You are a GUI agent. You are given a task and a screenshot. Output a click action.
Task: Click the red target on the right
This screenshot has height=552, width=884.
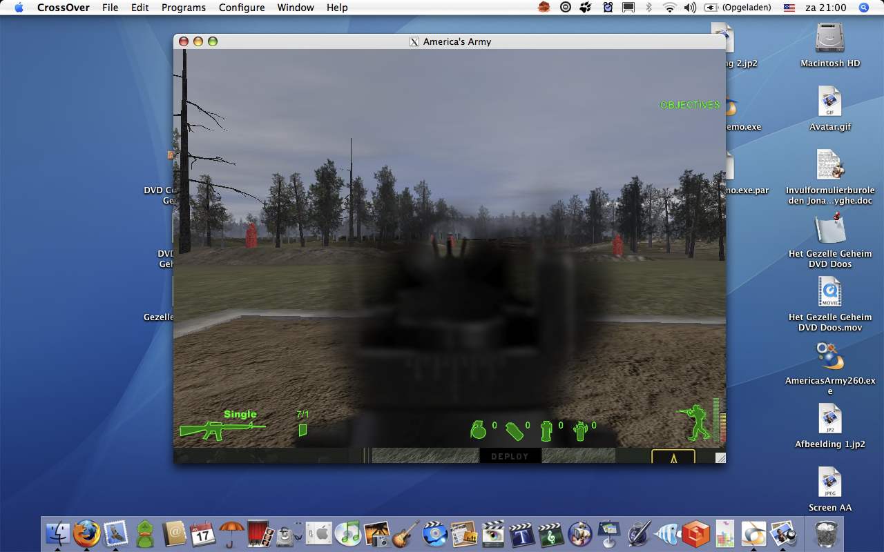coord(617,244)
